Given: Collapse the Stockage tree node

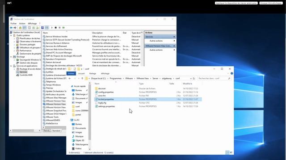Looking at the screenshot, I should (x=11, y=57).
